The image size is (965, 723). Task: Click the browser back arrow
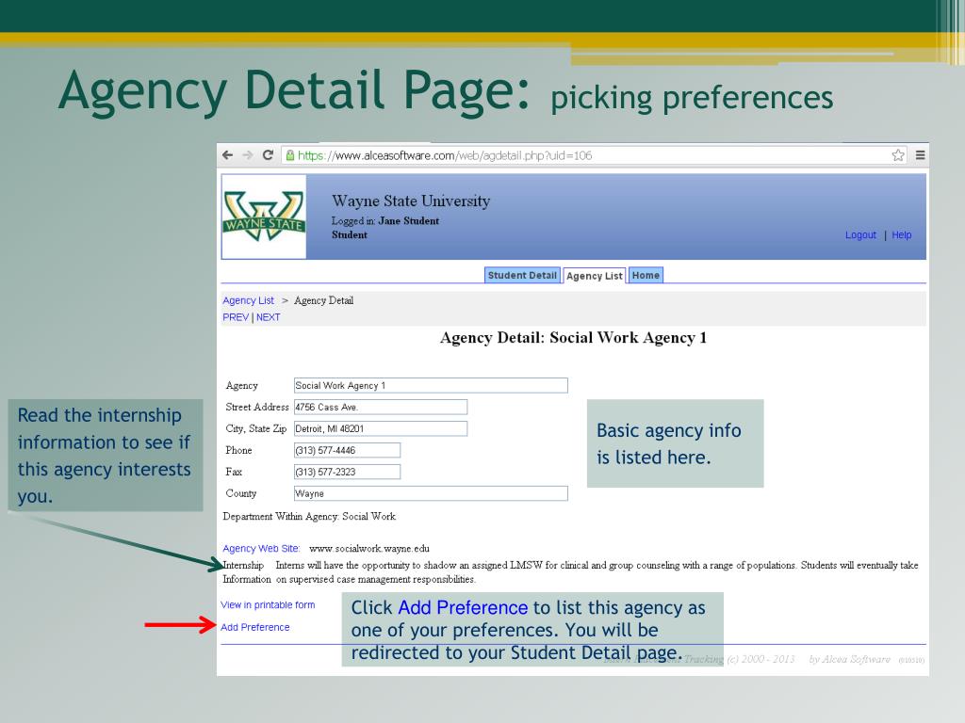click(x=228, y=155)
